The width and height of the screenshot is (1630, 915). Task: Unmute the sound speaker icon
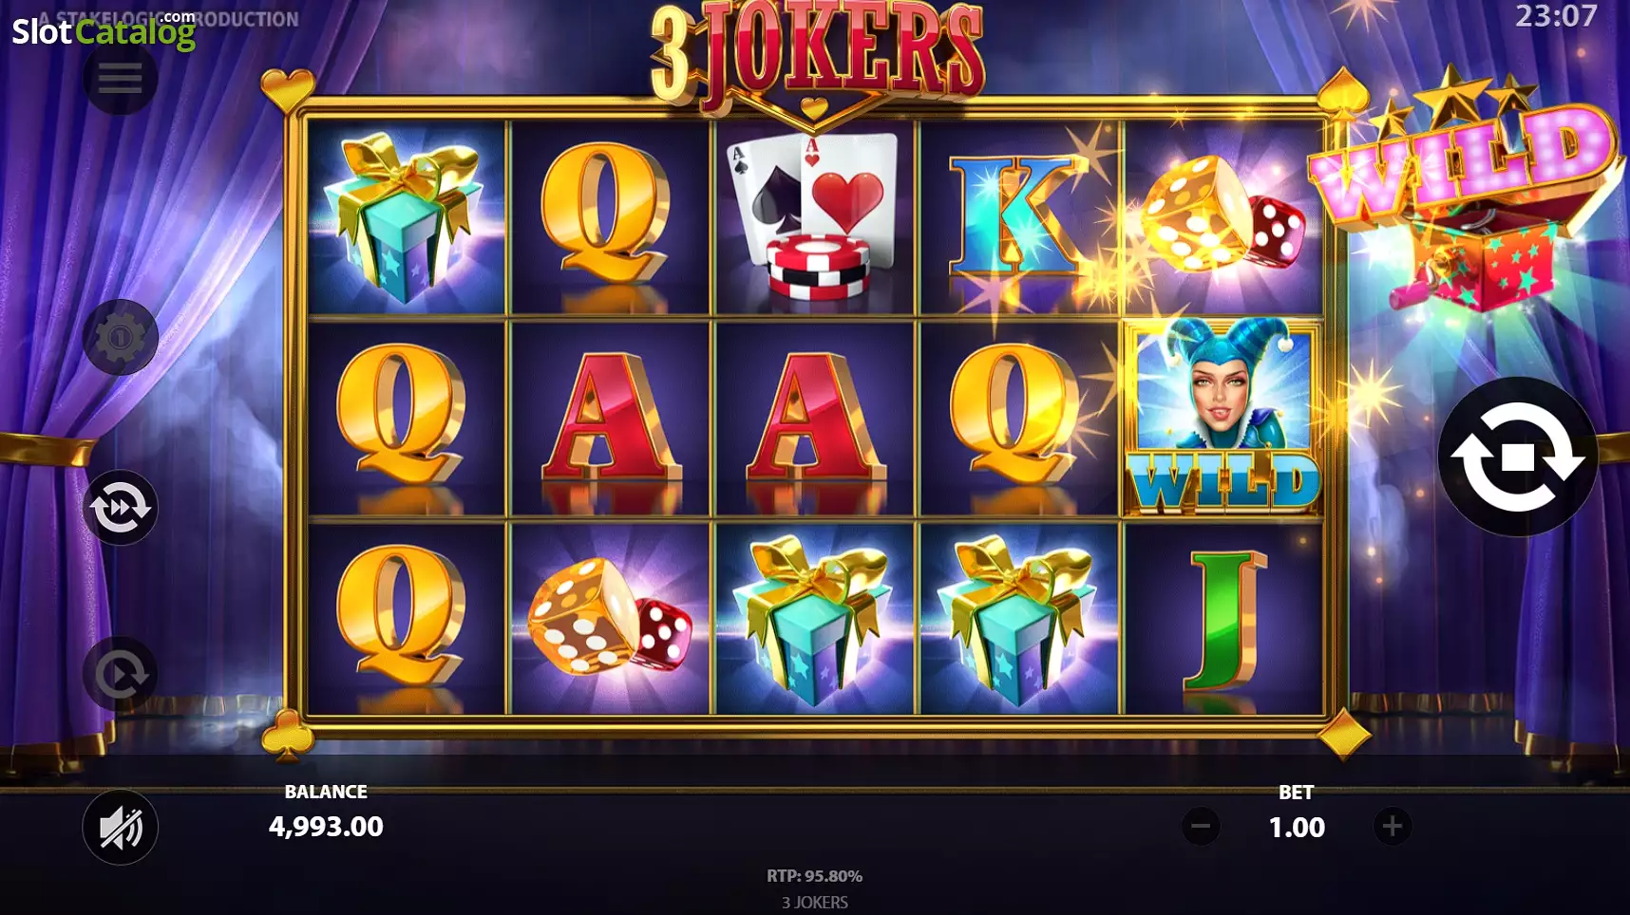tap(120, 827)
